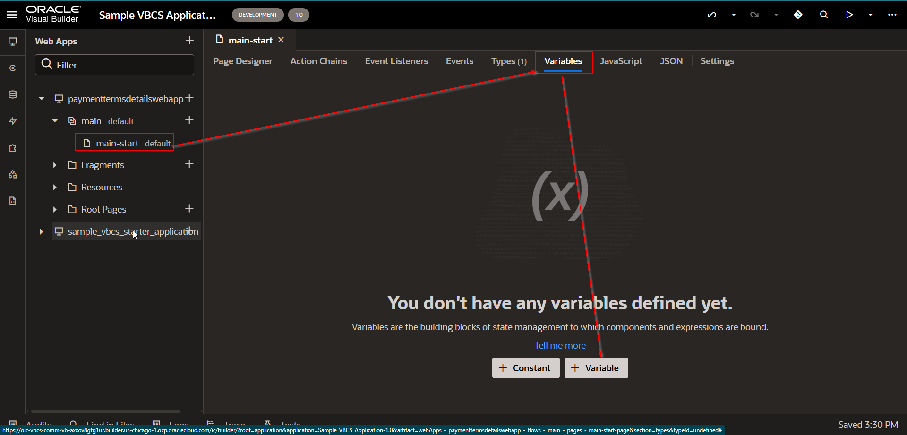Open the Layouts lightning sidebar icon

(x=13, y=121)
